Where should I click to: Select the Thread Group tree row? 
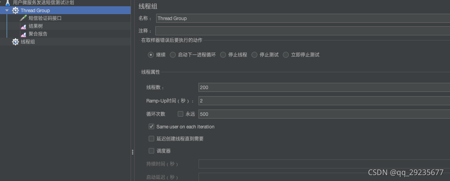(x=66, y=10)
